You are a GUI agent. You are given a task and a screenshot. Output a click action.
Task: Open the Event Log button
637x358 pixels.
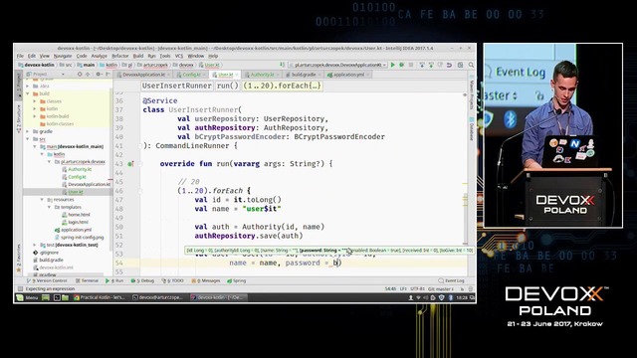pyautogui.click(x=451, y=280)
